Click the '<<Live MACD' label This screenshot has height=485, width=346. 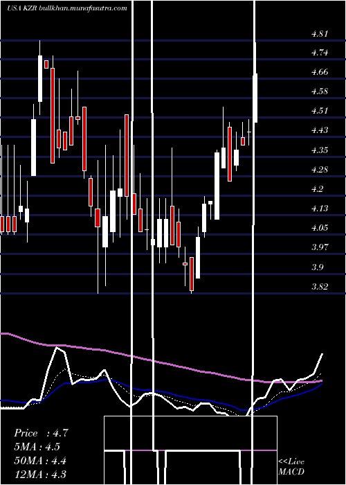291,466
